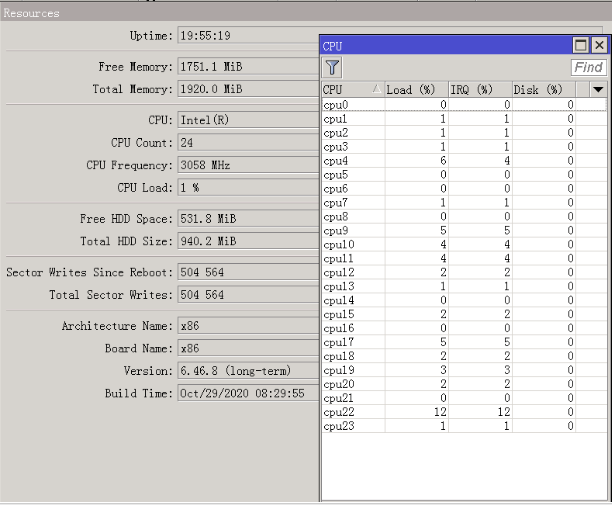Close the CPU window
The image size is (615, 506).
point(599,46)
